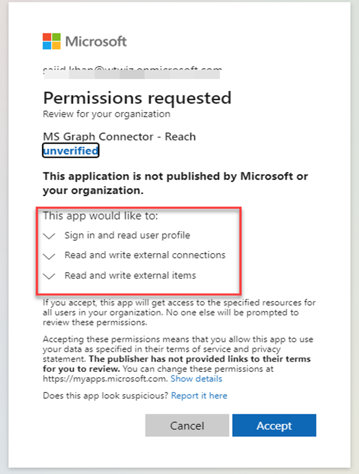The width and height of the screenshot is (359, 474).
Task: Expand the Sign in and read user profile chevron
Action: [49, 236]
